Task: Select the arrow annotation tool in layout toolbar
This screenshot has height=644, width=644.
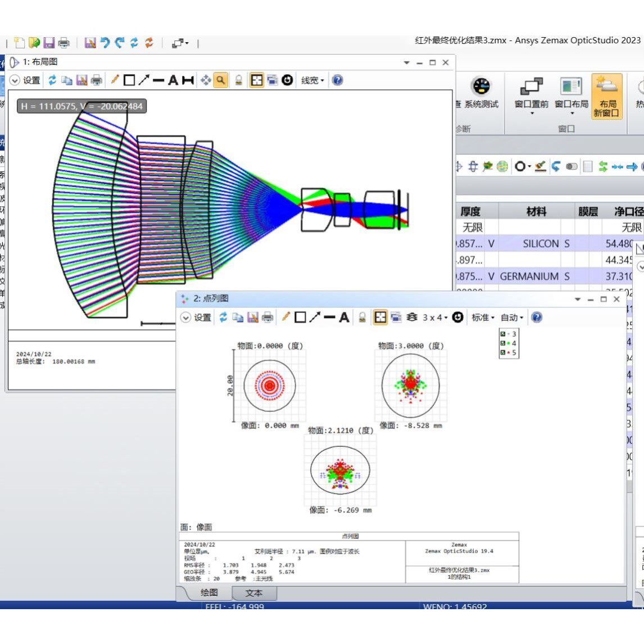Action: click(x=144, y=80)
